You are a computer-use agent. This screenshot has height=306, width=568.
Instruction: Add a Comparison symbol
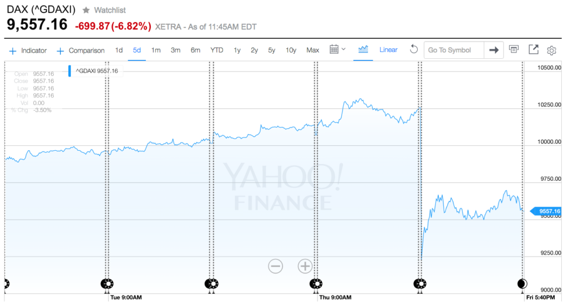point(80,50)
